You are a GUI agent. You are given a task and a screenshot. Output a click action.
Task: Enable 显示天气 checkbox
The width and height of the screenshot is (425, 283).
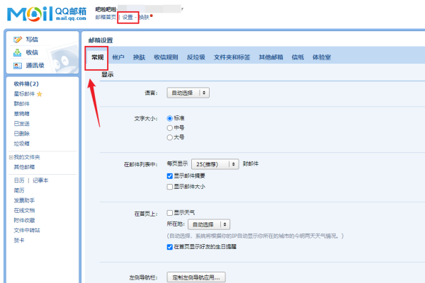[x=170, y=213]
